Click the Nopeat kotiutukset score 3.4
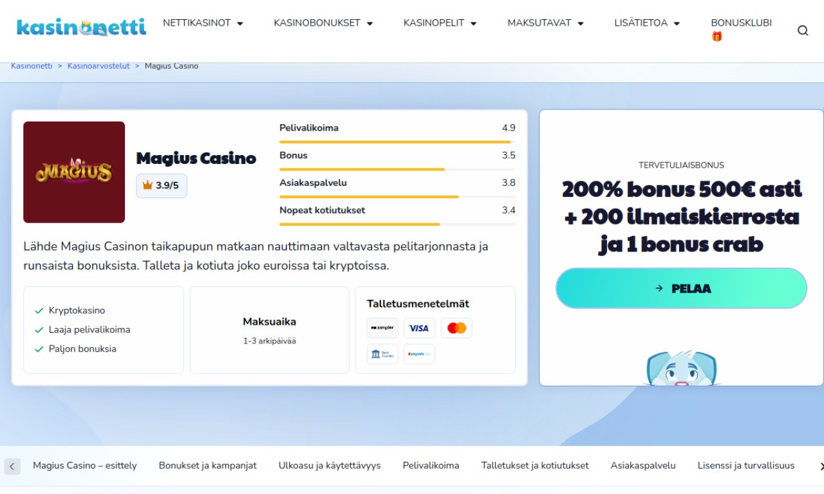Image resolution: width=824 pixels, height=494 pixels. pyautogui.click(x=509, y=210)
